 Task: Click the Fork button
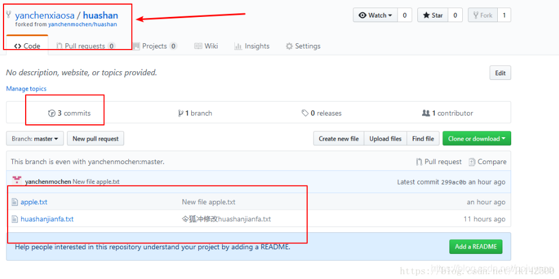pos(483,15)
